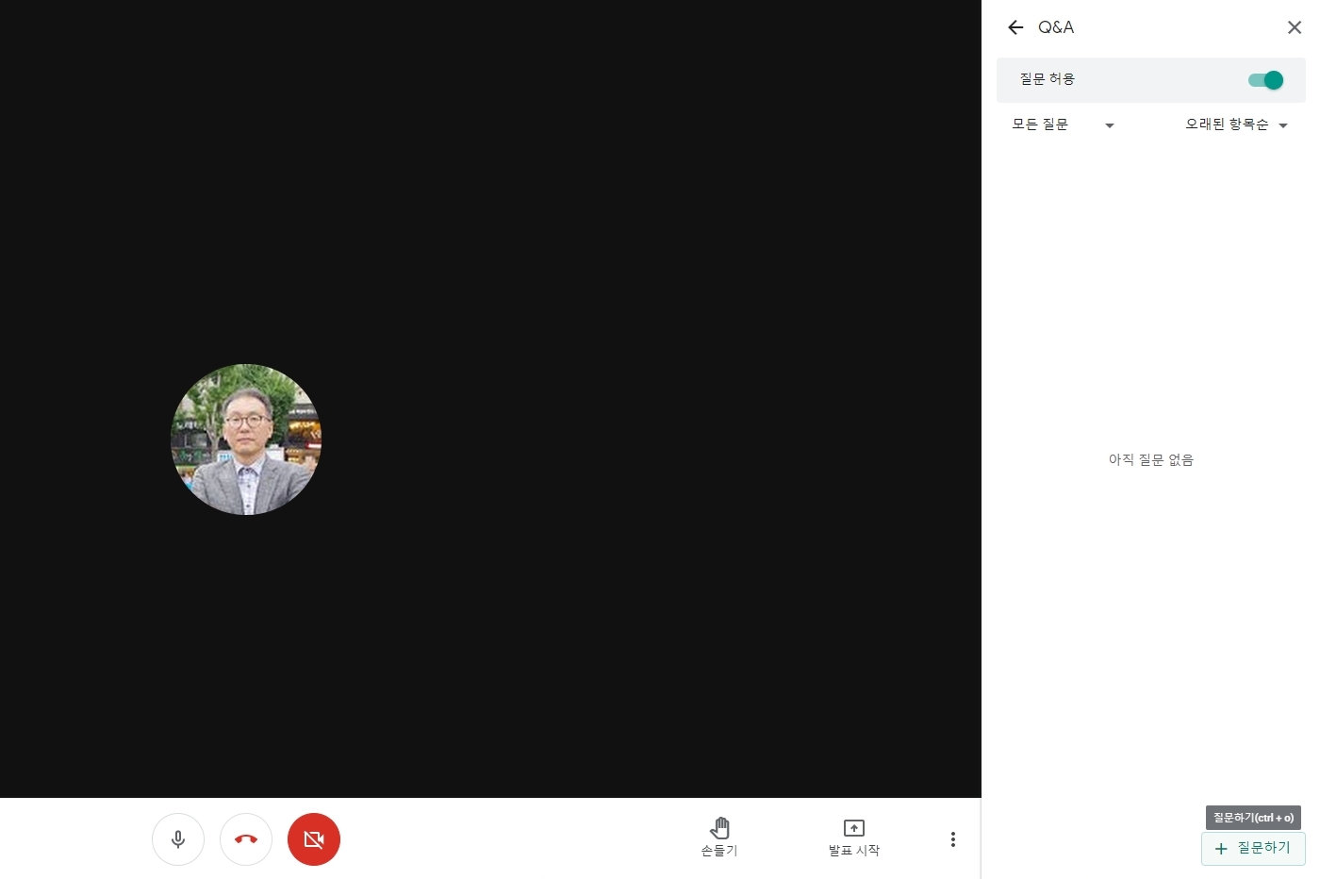Screen dimensions: 1320x879
Task: Open the 모든 질문 filter dropdown
Action: (1063, 124)
